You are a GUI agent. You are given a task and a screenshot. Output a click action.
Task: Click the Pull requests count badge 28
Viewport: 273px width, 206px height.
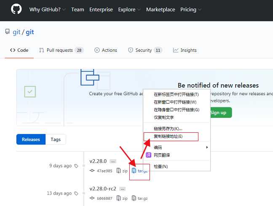click(x=79, y=50)
